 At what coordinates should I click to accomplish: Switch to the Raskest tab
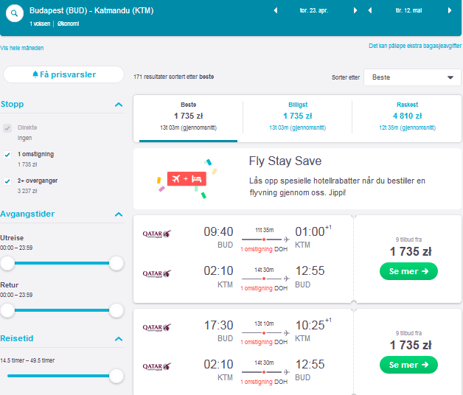click(x=407, y=116)
